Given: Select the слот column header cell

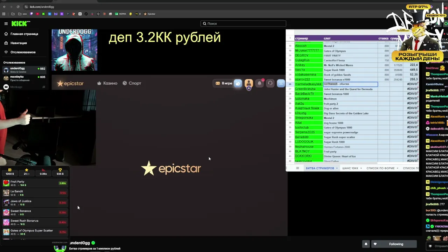Looking at the screenshot, I should [350, 38].
